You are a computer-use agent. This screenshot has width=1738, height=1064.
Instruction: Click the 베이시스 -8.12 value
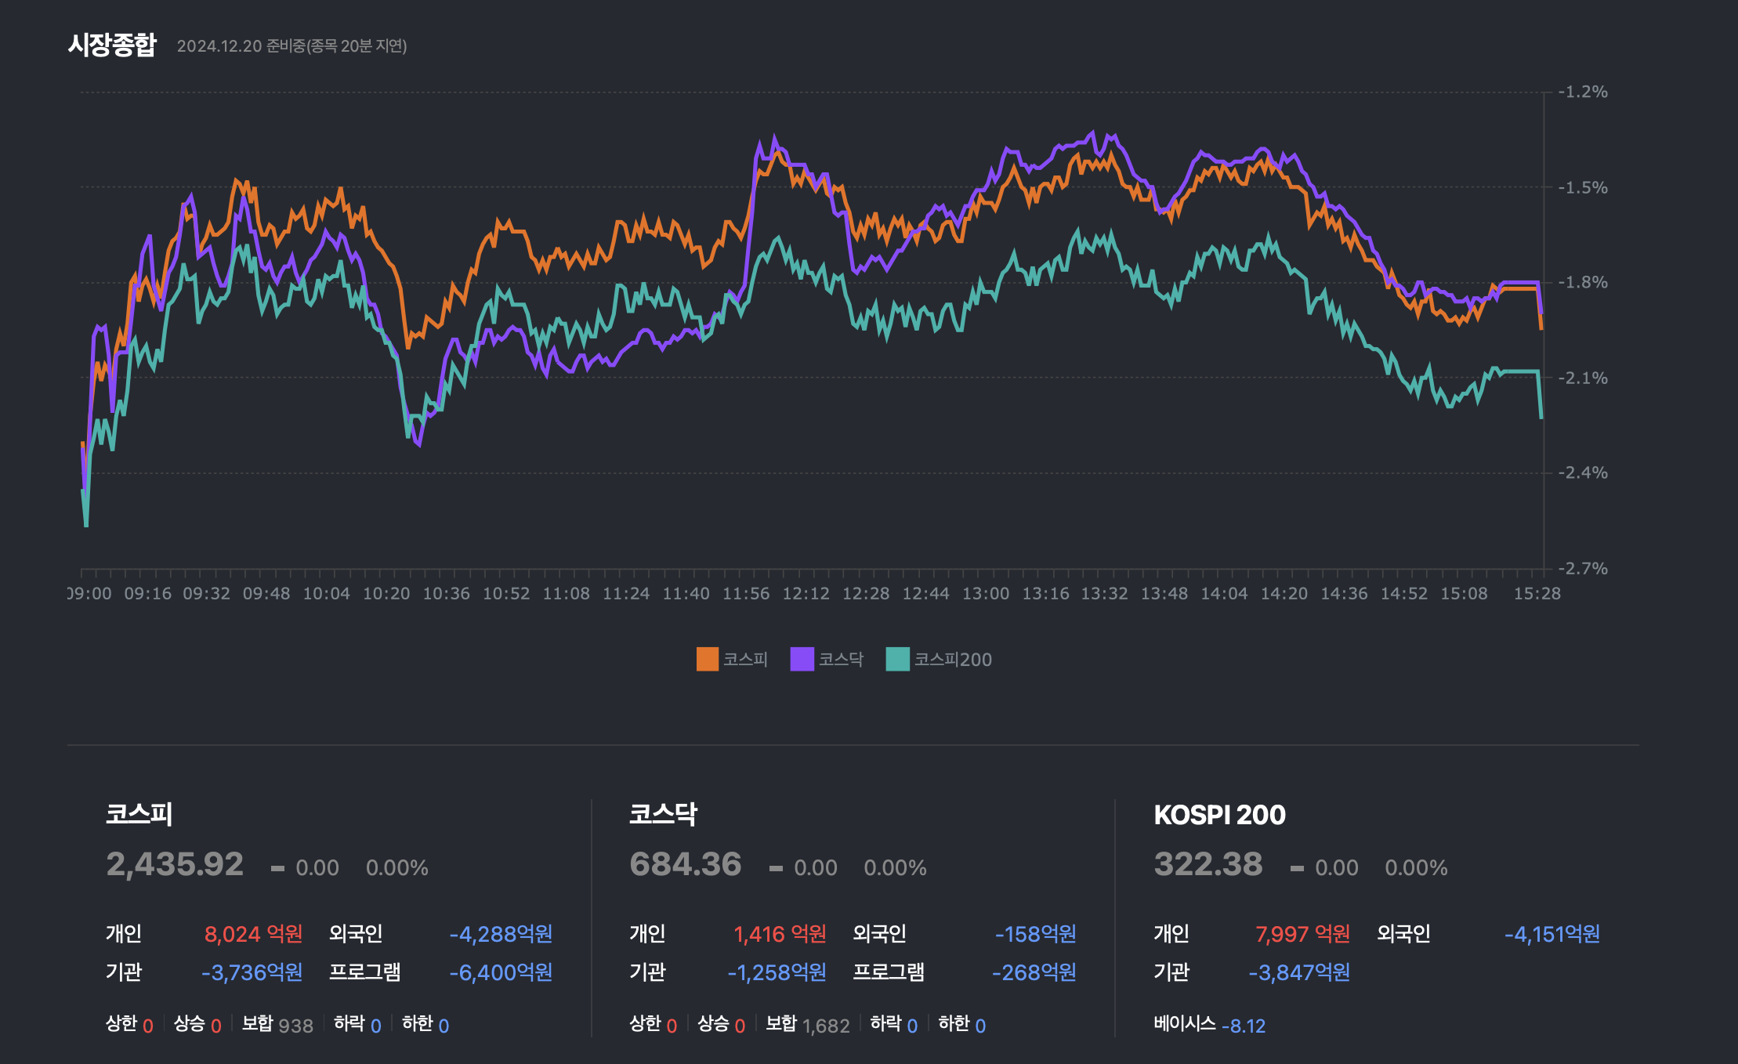click(x=1244, y=1026)
